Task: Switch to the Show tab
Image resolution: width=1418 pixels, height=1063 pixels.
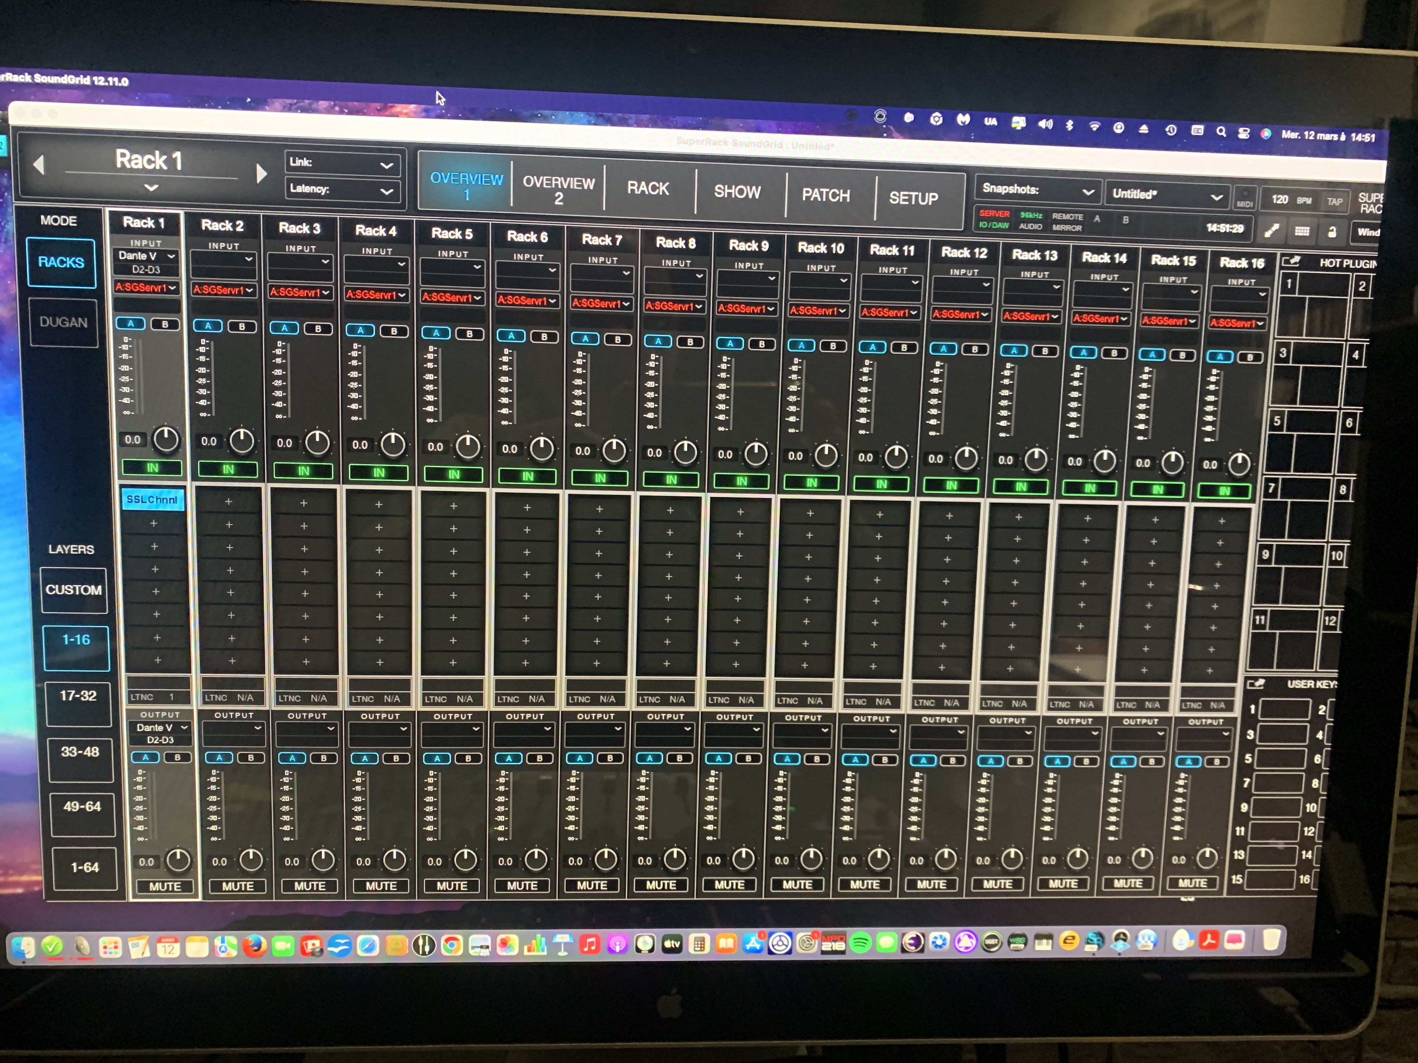Action: (x=737, y=192)
